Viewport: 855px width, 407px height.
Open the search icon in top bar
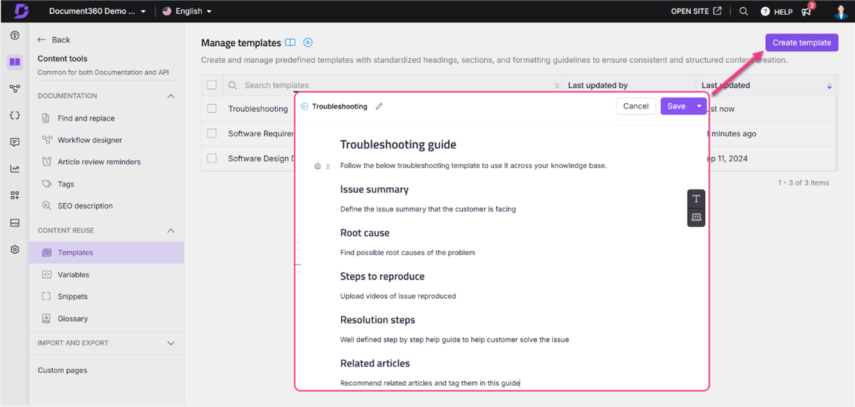click(x=743, y=11)
